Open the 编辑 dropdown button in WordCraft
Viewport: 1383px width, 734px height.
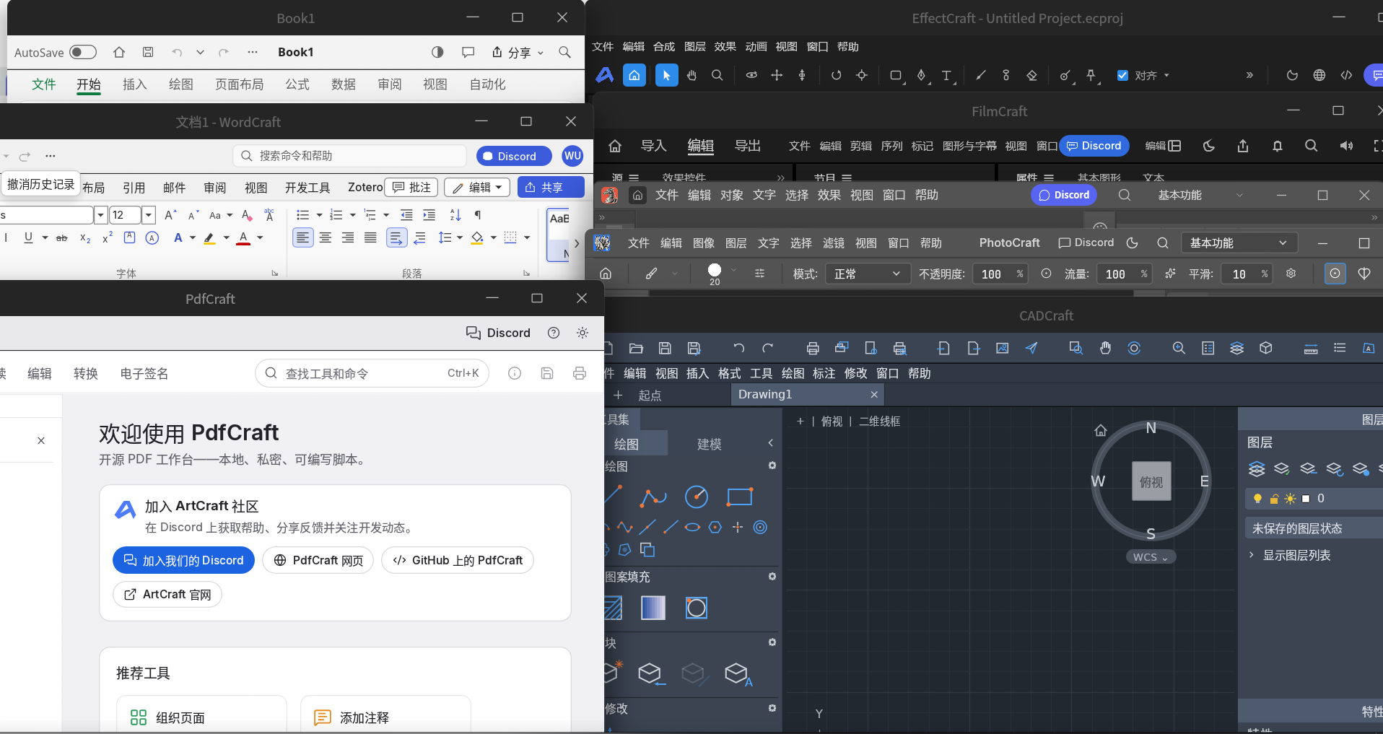click(x=477, y=188)
